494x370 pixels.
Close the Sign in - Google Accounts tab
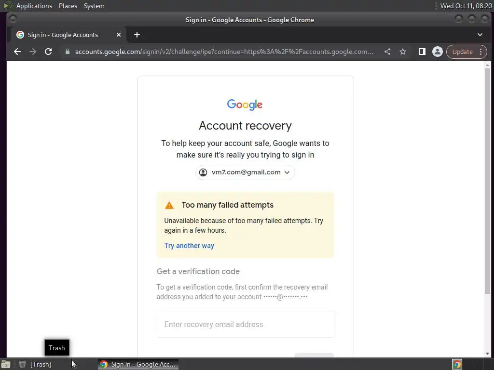[x=119, y=35]
